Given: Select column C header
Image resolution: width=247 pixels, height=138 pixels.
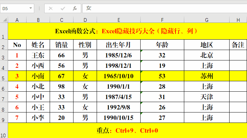Looking at the screenshot, I should (62, 20).
